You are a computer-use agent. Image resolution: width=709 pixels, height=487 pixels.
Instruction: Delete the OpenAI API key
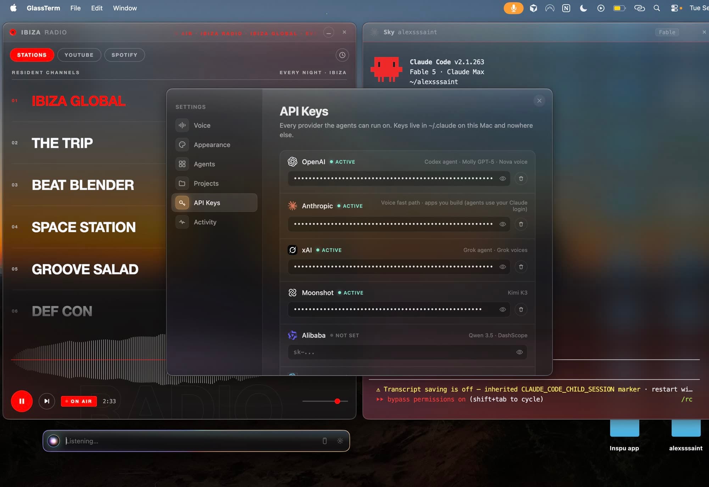coord(521,178)
